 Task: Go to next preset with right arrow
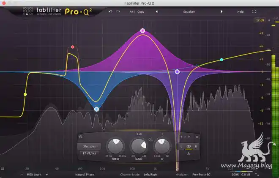222,11
